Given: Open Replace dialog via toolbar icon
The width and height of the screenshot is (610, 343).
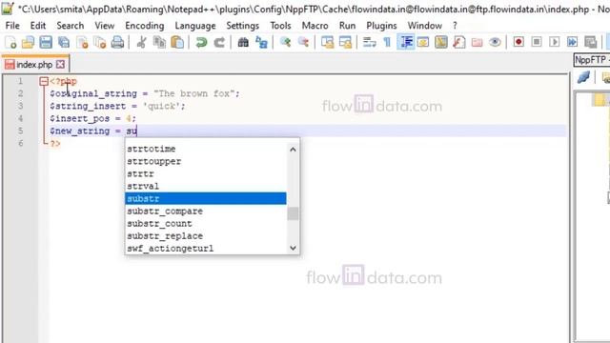Looking at the screenshot, I should coord(261,42).
